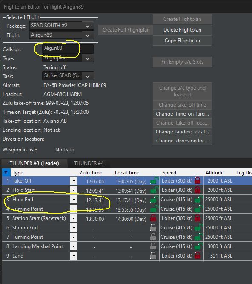Click gray time lock on waypoint 7 row

tap(153, 237)
